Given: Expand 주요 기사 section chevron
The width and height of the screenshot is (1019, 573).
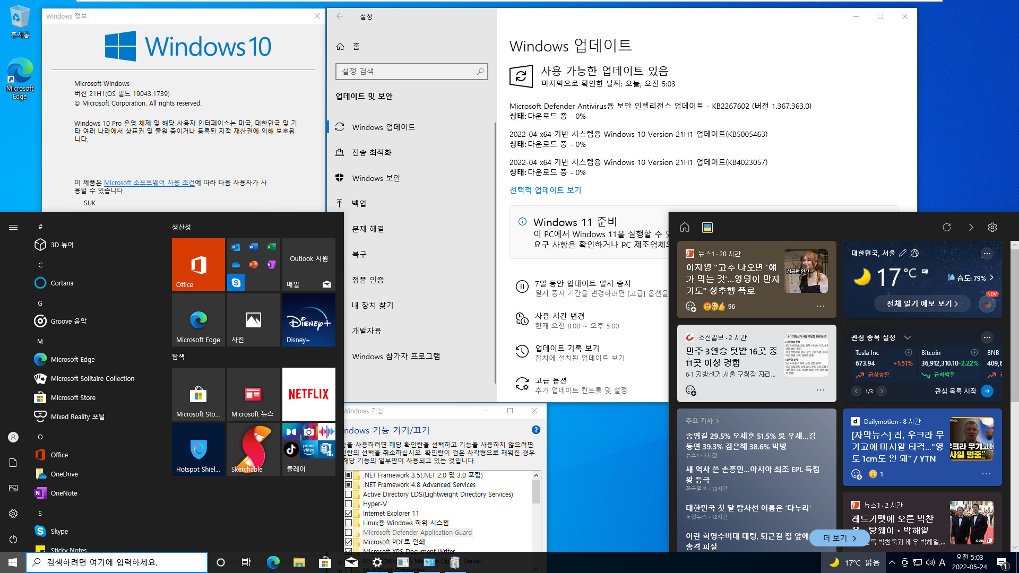Looking at the screenshot, I should pos(718,421).
